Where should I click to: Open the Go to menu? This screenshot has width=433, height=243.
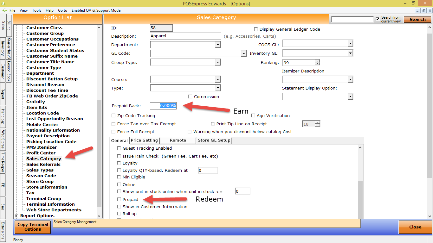point(62,10)
